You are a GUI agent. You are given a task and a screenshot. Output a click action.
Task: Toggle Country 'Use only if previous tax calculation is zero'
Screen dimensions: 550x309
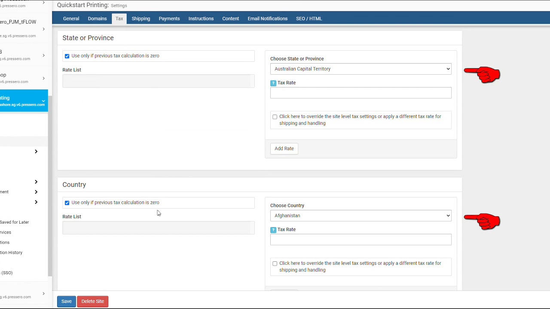[x=67, y=203]
